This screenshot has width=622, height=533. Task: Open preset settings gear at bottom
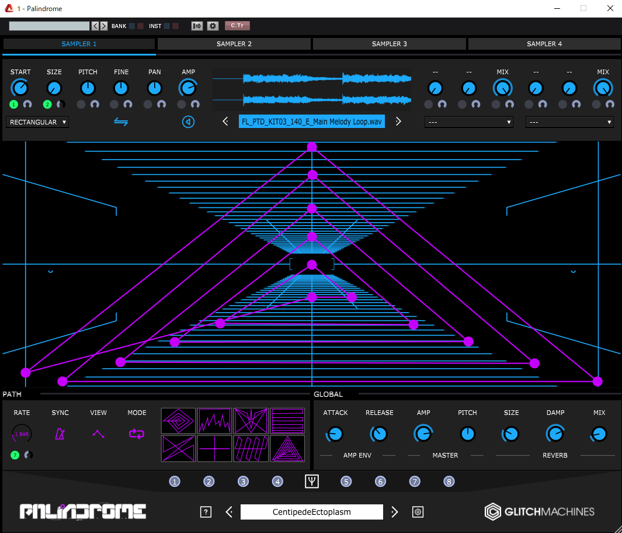418,512
